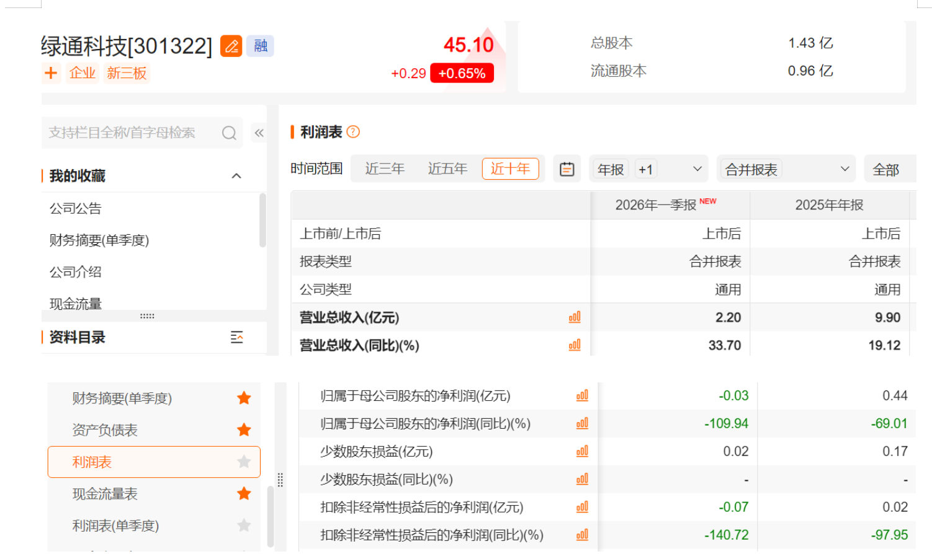Screen dimensions: 932x554
Task: Click the value 33.70
Action: (725, 345)
